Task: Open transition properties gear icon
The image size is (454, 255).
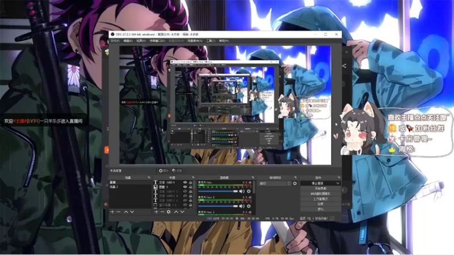Action: pyautogui.click(x=295, y=183)
